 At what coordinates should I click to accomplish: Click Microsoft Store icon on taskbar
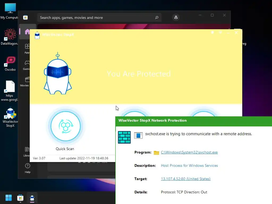point(20,198)
